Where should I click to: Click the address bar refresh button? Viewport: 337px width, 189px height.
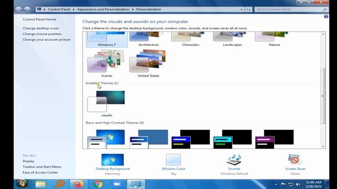tap(249, 9)
